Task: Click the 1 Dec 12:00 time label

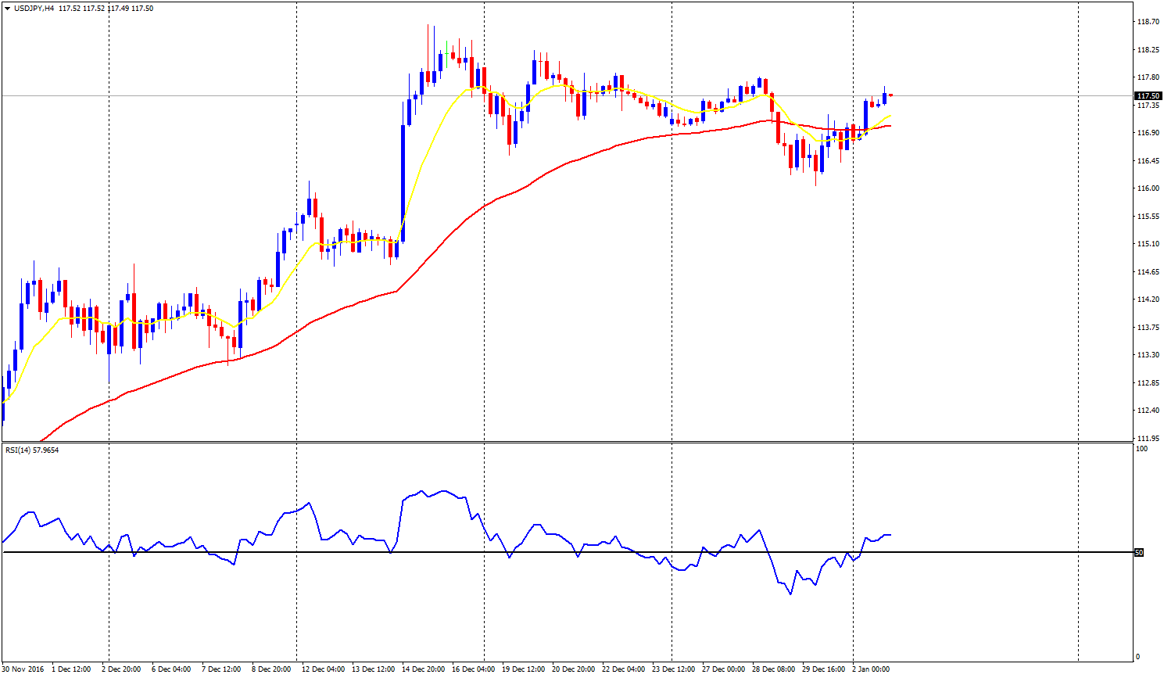Action: point(71,669)
